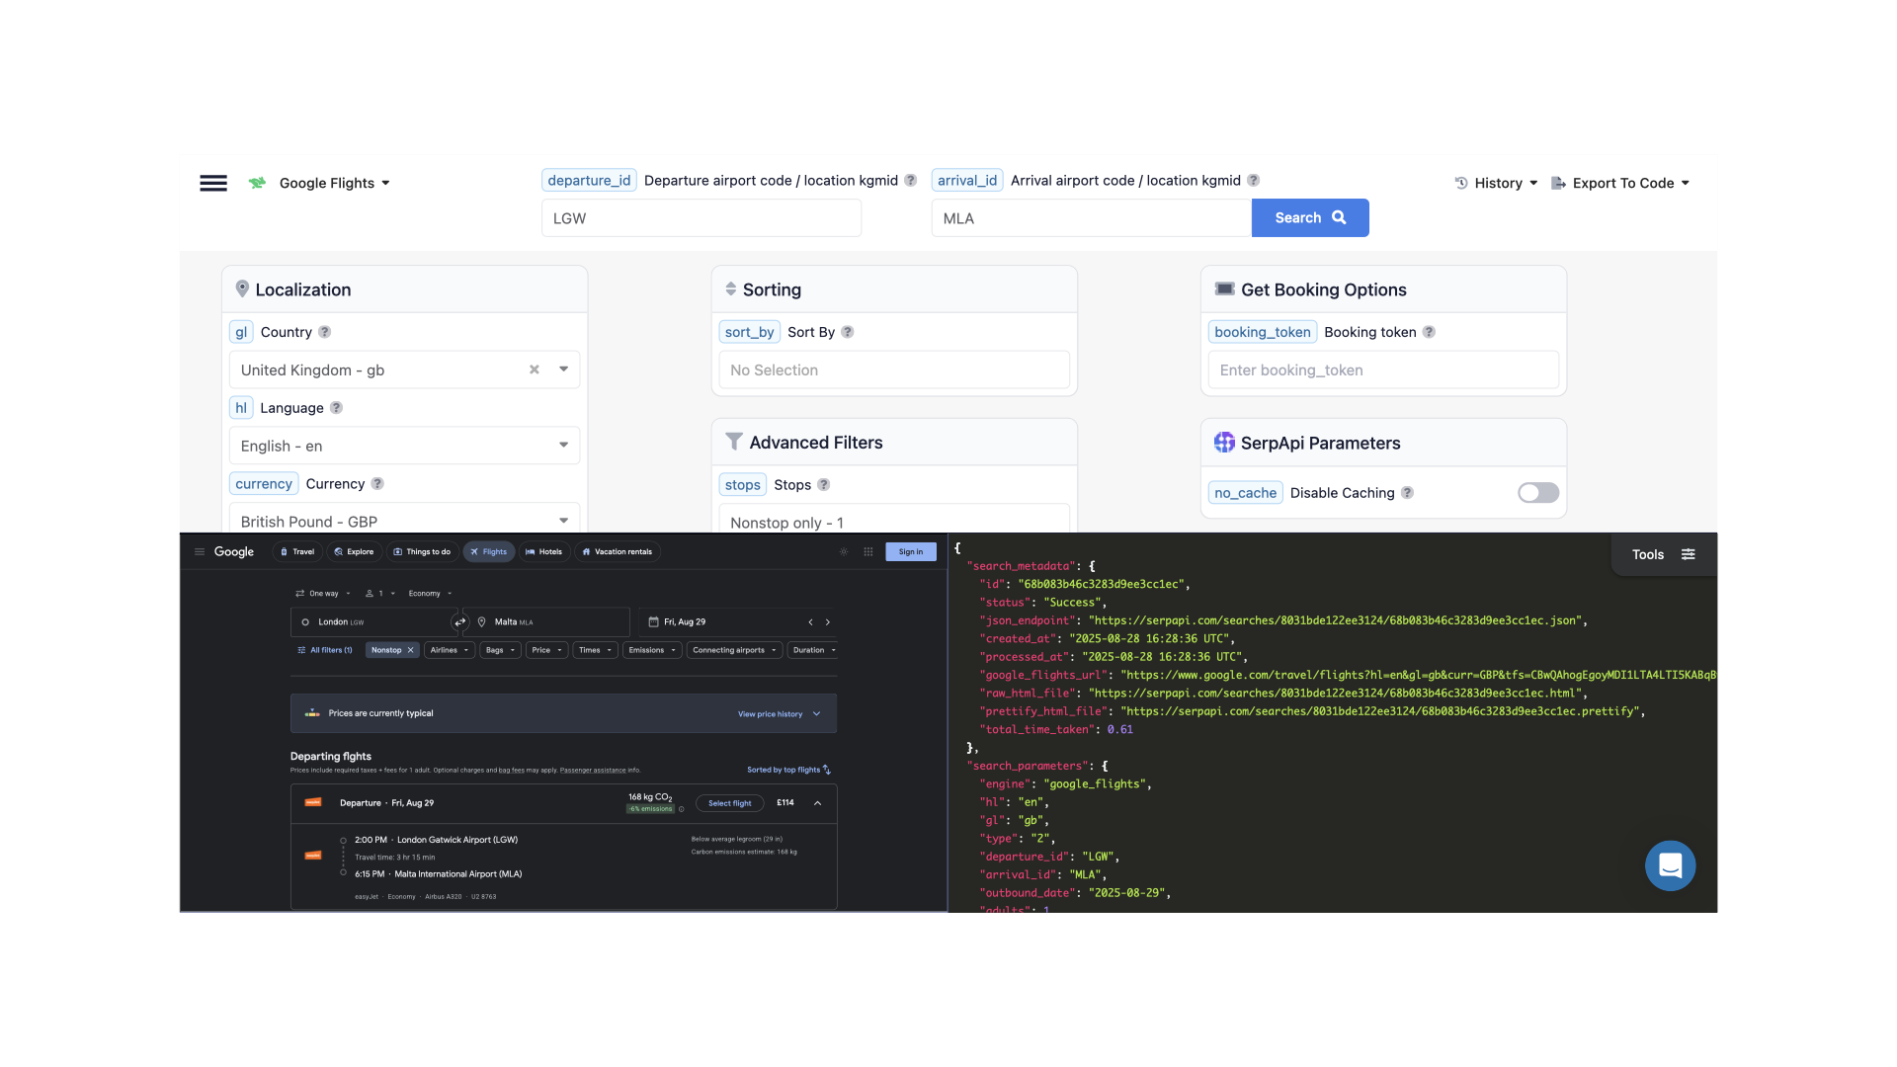The image size is (1897, 1067).
Task: Toggle the theme with the sun icon
Action: 843,551
